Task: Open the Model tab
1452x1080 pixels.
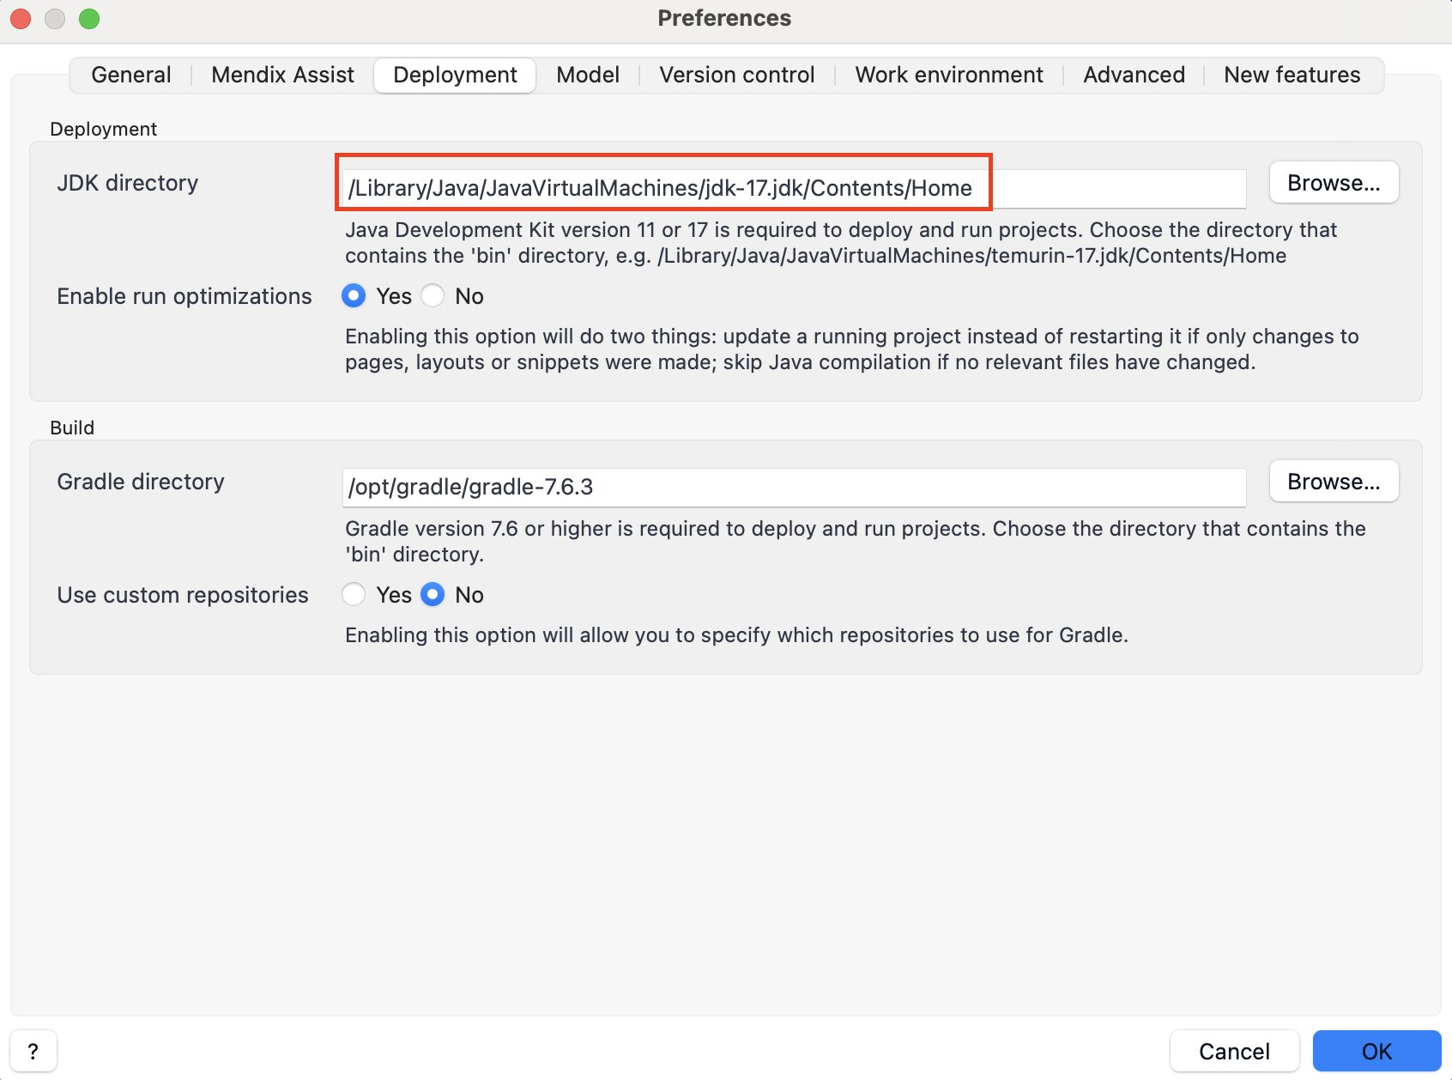Action: click(588, 75)
